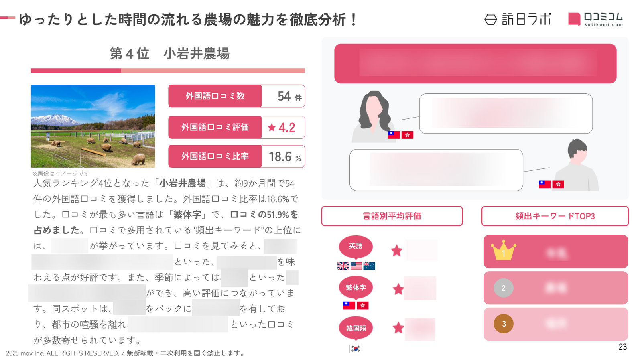Click the 外国語口コミ評価 4.2 rating value
This screenshot has height=361, width=642.
point(283,128)
